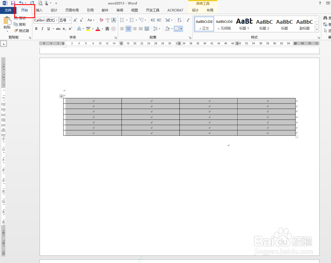The width and height of the screenshot is (331, 263).
Task: Apply red font color
Action: (x=98, y=29)
